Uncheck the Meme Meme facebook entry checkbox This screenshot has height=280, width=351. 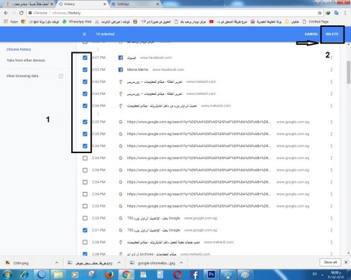(85, 69)
